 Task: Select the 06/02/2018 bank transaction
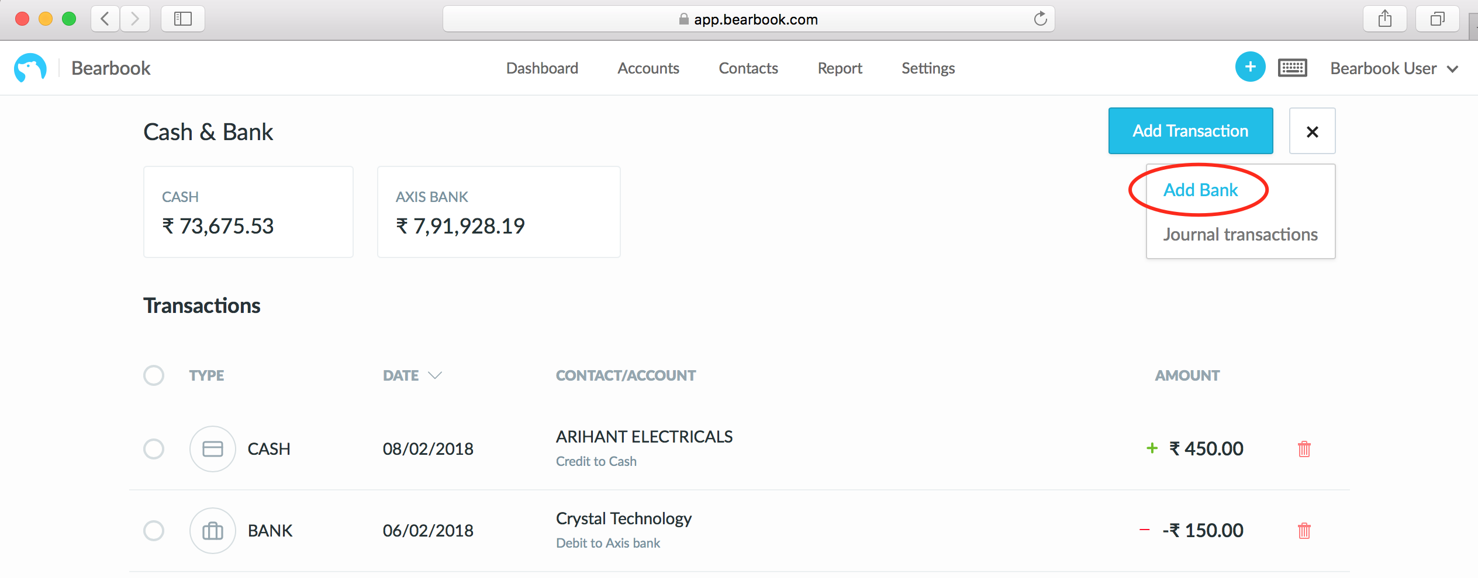click(154, 531)
